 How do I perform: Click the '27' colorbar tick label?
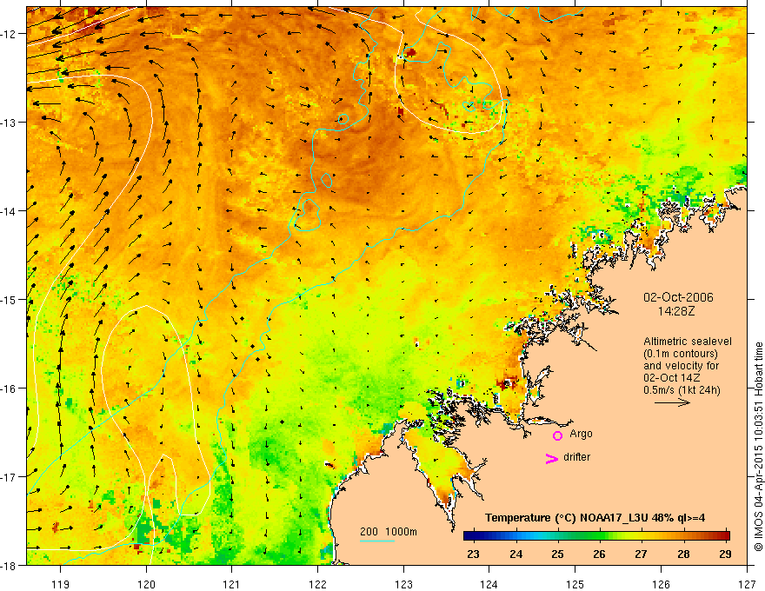[x=641, y=554]
